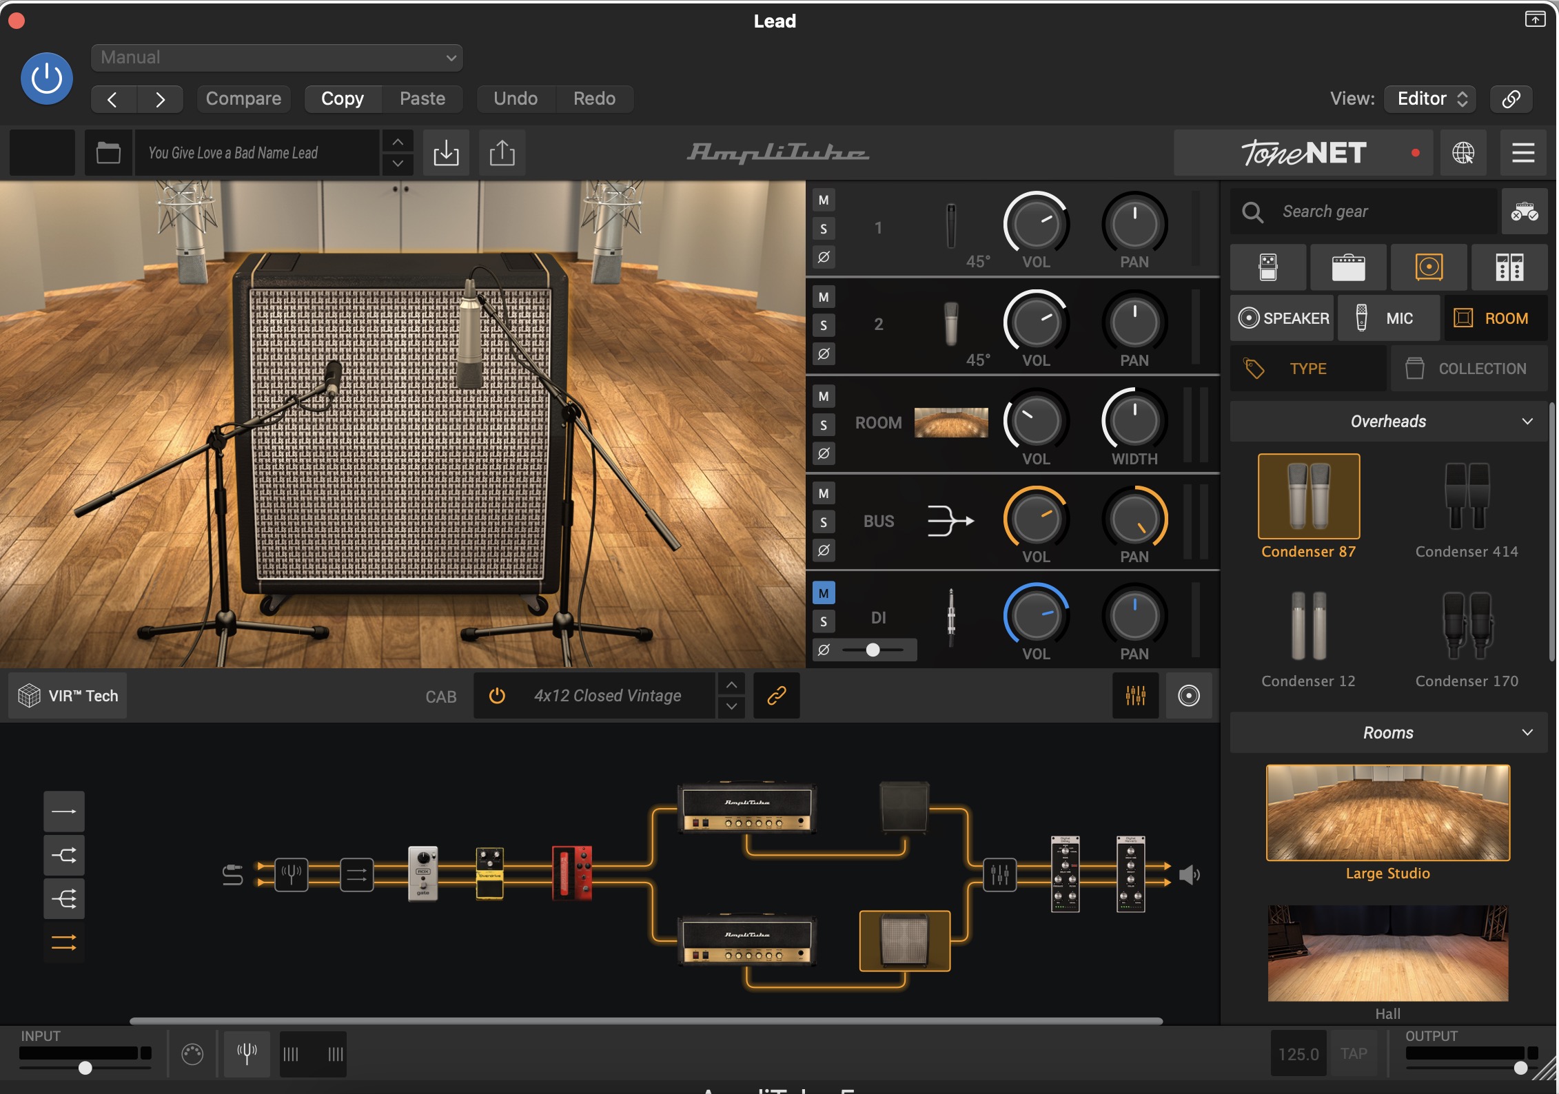This screenshot has height=1094, width=1559.
Task: Click the Paste button
Action: [422, 99]
